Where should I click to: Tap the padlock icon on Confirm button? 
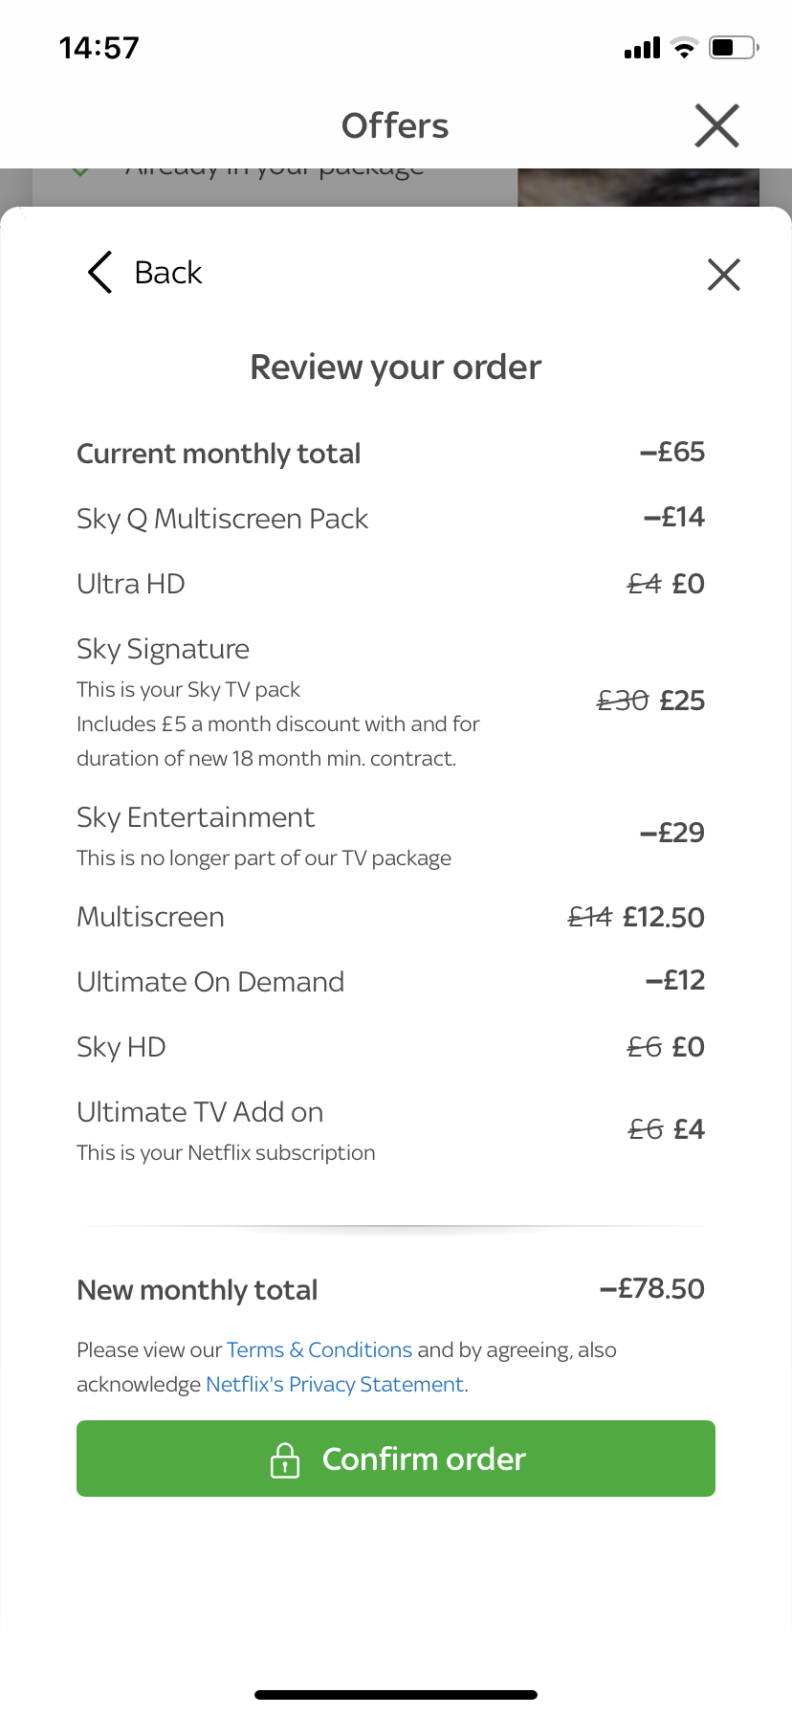(x=285, y=1459)
